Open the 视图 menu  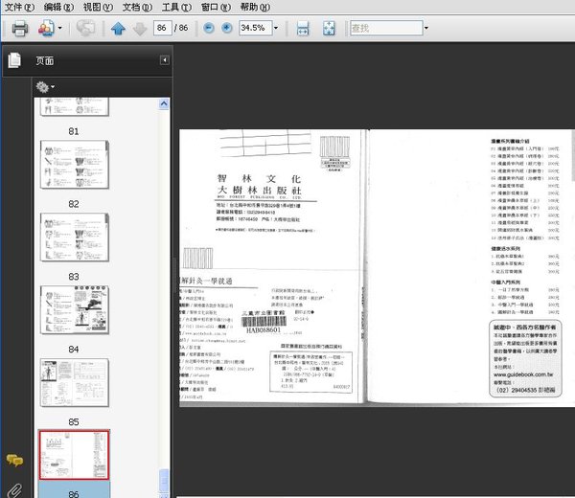[x=97, y=7]
